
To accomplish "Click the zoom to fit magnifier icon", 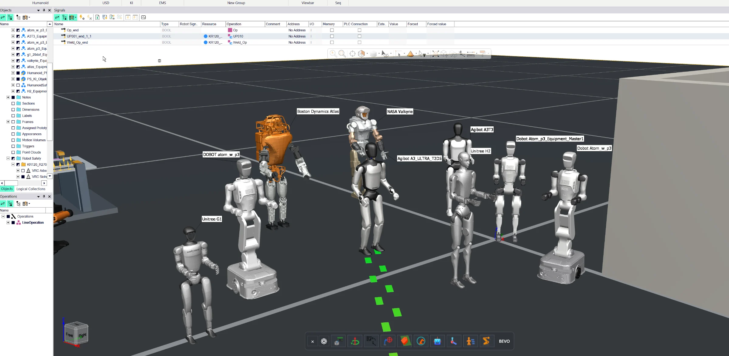I will pos(342,54).
